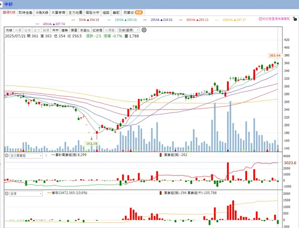
Task: Click the 365.44 high price label
Action: pos(275,56)
